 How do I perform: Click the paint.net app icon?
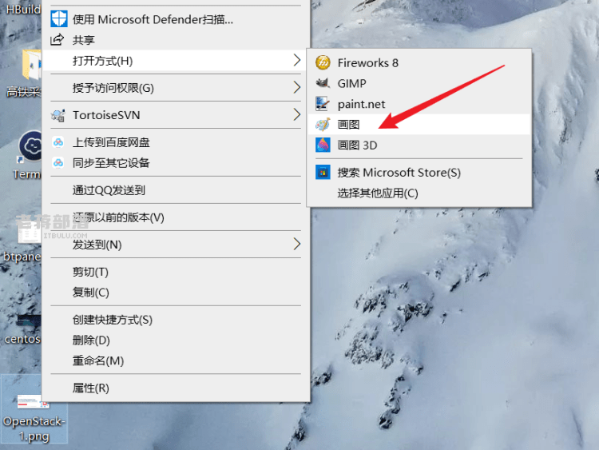point(323,104)
